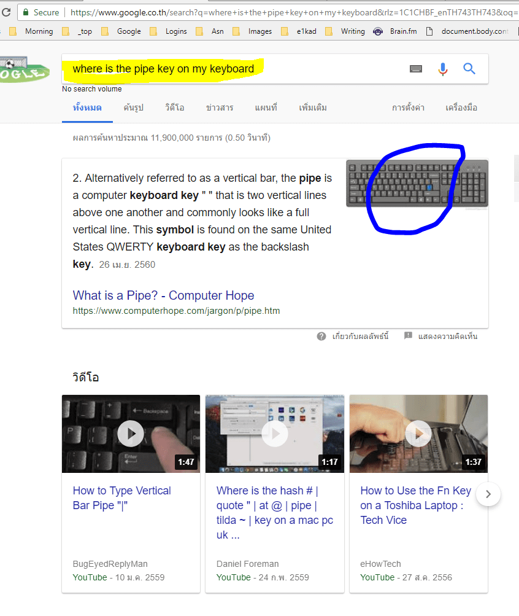Play the 1:47 Vertical Bar Pipe video
519x616 pixels.
pyautogui.click(x=131, y=434)
